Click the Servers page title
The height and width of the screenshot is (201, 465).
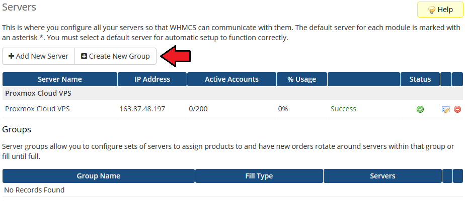[19, 7]
